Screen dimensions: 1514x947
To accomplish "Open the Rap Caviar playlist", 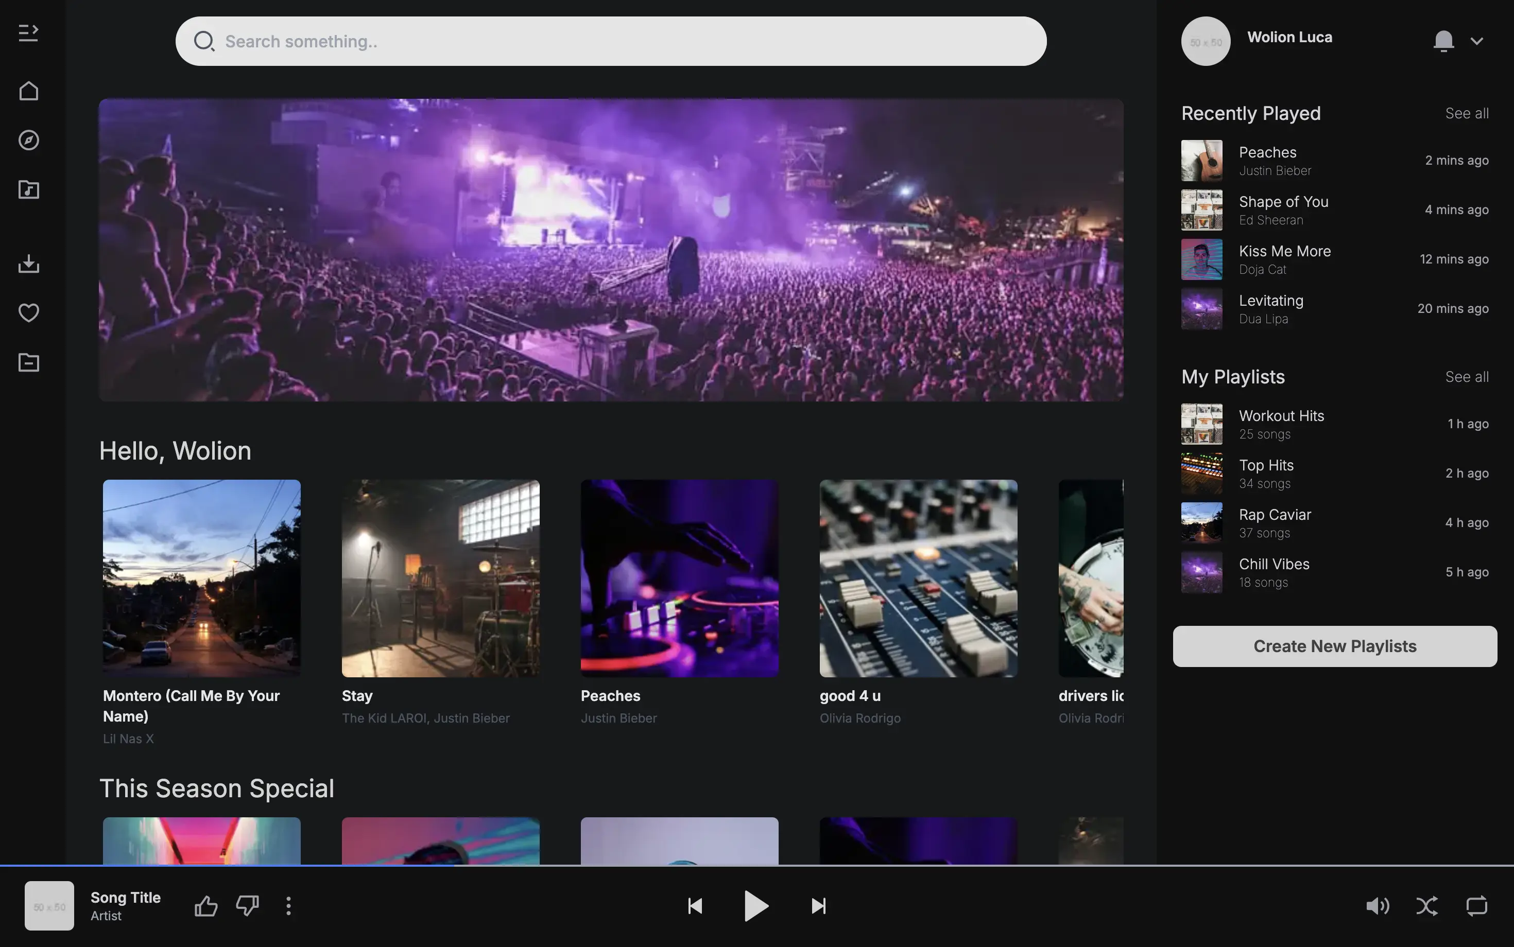I will 1335,523.
